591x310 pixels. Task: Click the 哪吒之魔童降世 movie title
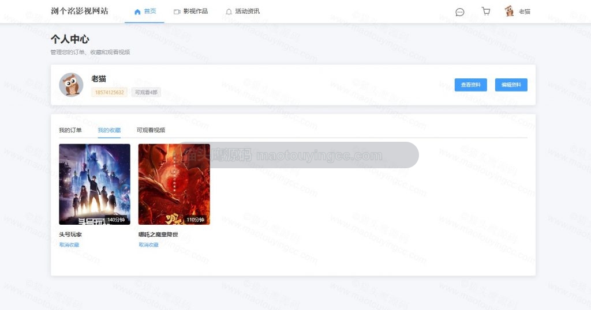pyautogui.click(x=158, y=235)
